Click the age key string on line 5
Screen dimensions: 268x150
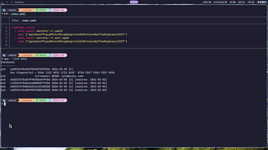pos(76,42)
